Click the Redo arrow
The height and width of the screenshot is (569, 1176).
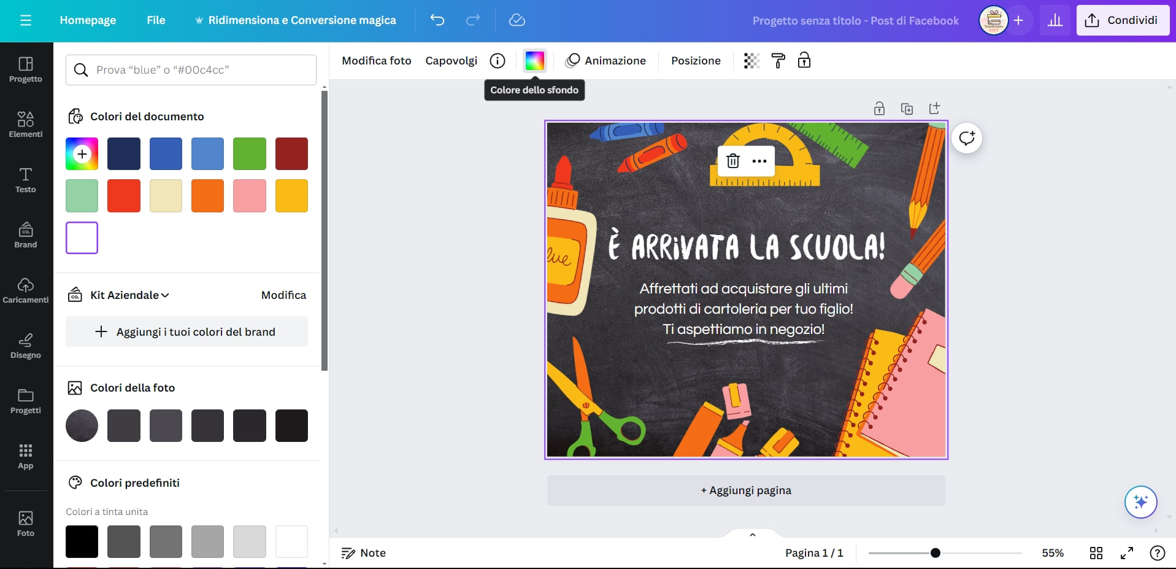pyautogui.click(x=473, y=20)
